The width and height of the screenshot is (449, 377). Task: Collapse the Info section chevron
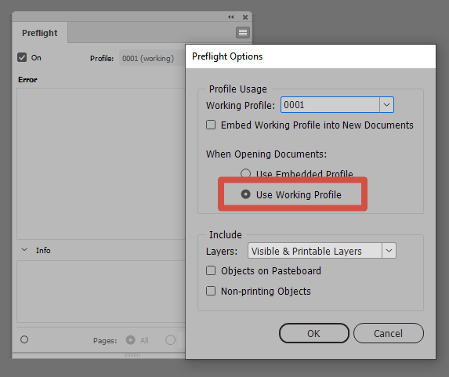click(x=24, y=250)
